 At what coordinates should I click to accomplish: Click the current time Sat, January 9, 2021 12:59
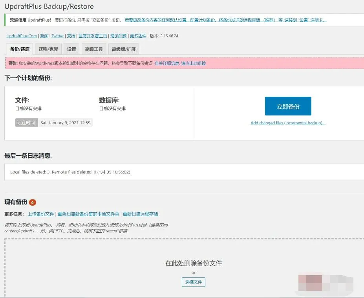tap(66, 123)
